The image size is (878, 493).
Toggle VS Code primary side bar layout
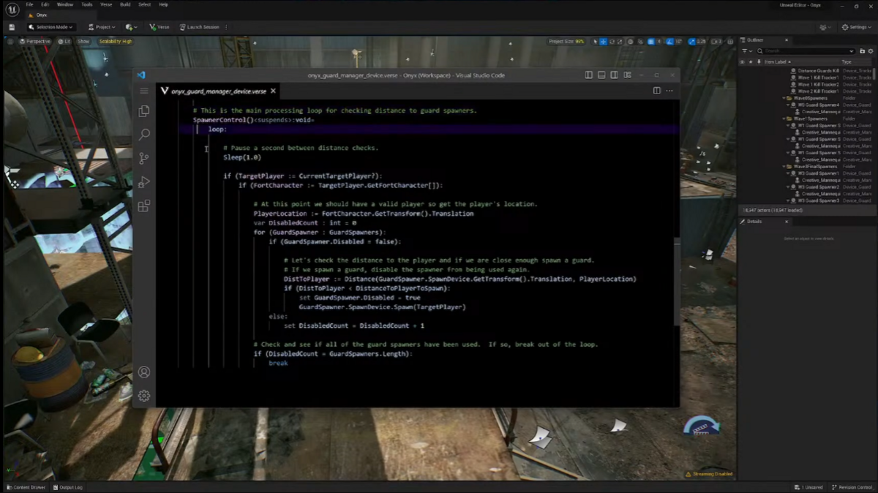click(x=588, y=75)
